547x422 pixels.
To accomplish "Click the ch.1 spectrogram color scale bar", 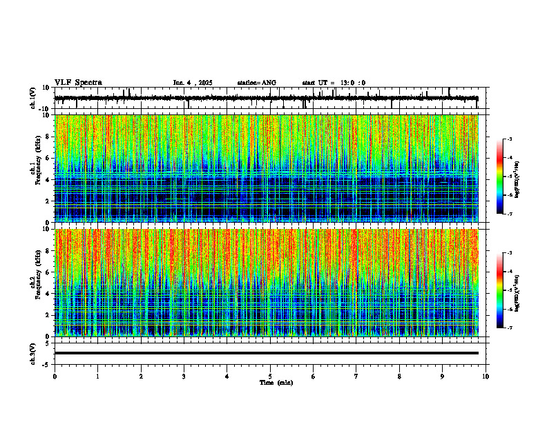I will click(x=499, y=177).
